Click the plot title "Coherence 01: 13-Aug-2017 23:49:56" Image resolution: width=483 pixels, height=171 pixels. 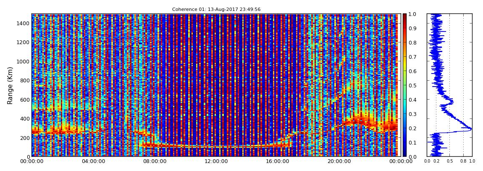(216, 10)
